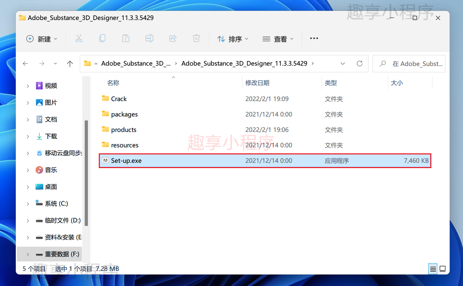Viewport: 463px width, 286px height.
Task: Expand the 文档 tree node
Action: point(28,119)
